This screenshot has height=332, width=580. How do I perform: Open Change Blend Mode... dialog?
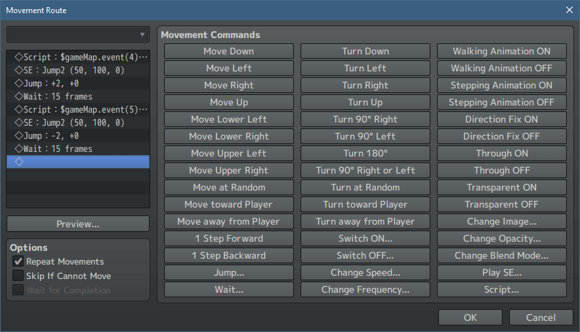502,255
